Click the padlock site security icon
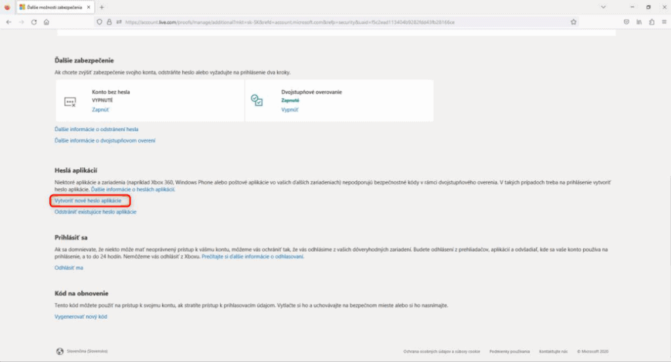671x362 pixels. tap(109, 22)
